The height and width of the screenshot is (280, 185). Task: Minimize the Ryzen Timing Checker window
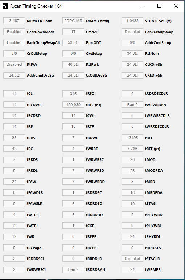click(x=143, y=6)
